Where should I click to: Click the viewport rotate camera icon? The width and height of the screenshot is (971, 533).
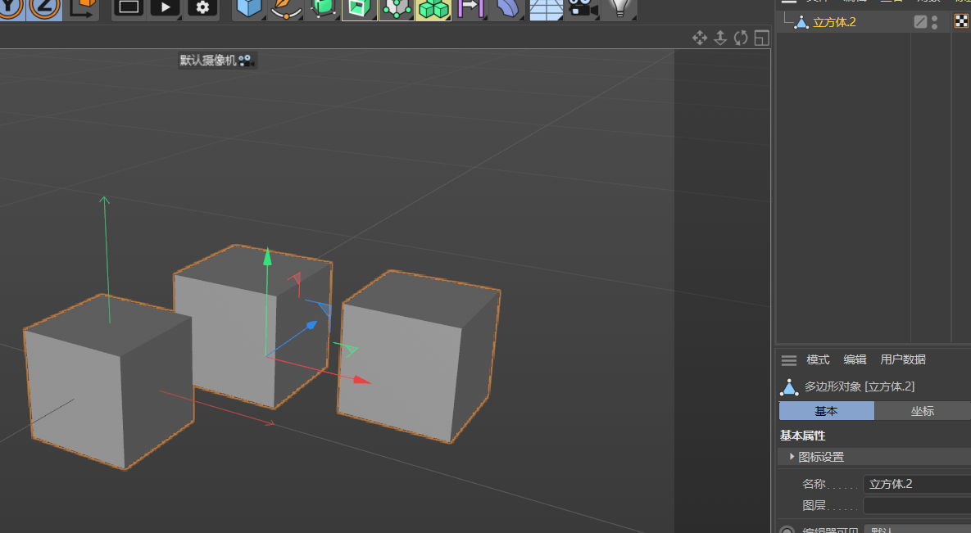coord(741,38)
